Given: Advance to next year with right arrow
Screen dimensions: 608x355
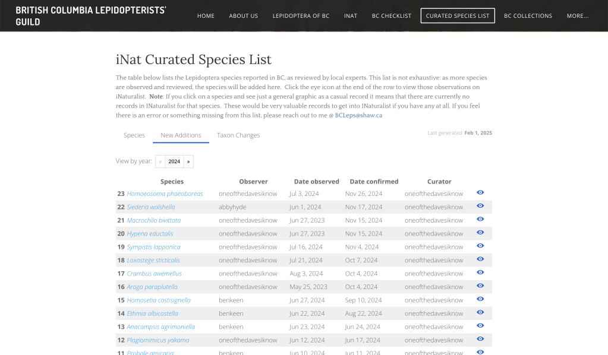Looking at the screenshot, I should (188, 161).
